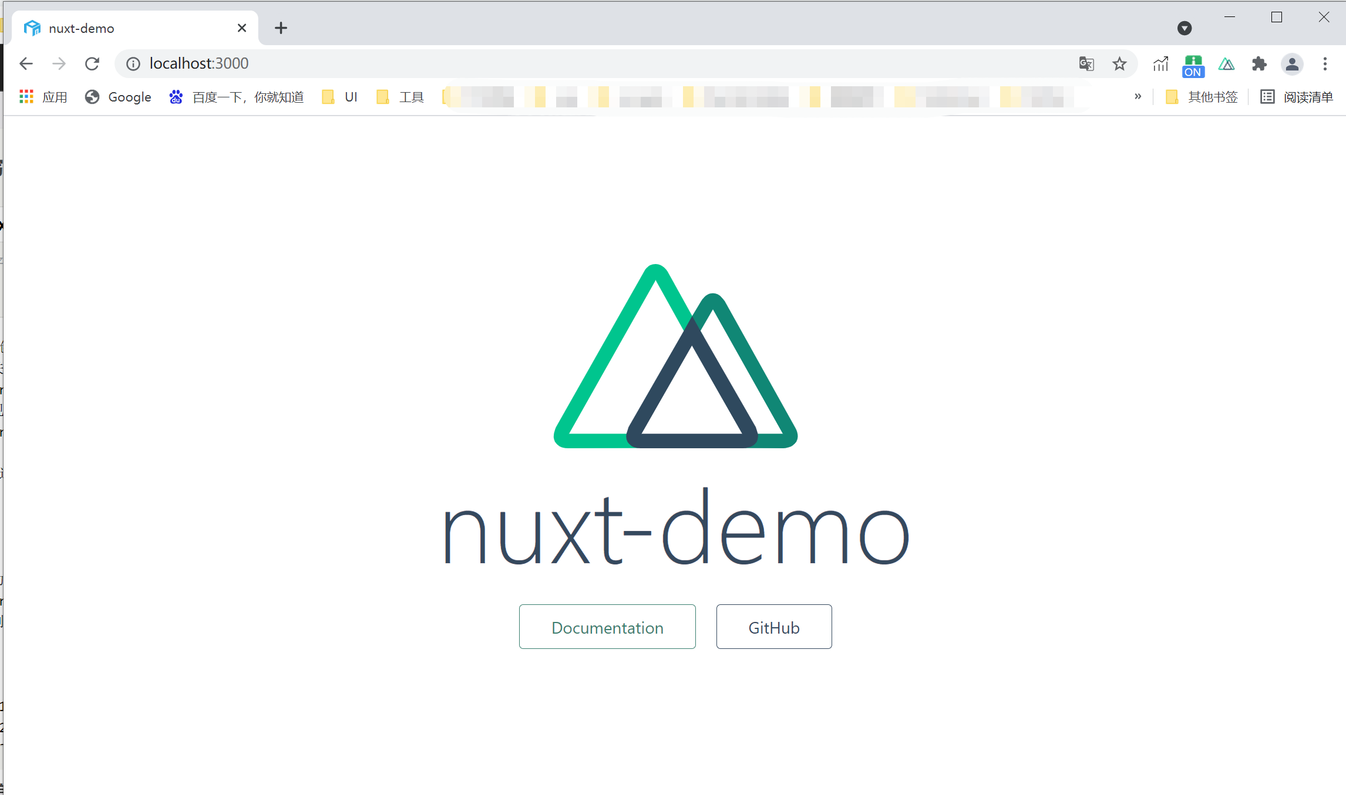Select the nuxt-demo tab
Viewport: 1346px width, 795px height.
tap(134, 28)
